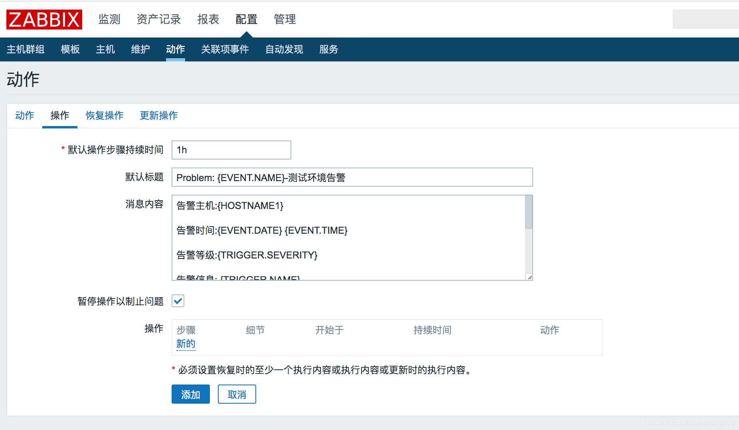Click the 新的 link to add operation
The image size is (739, 430).
coord(186,344)
